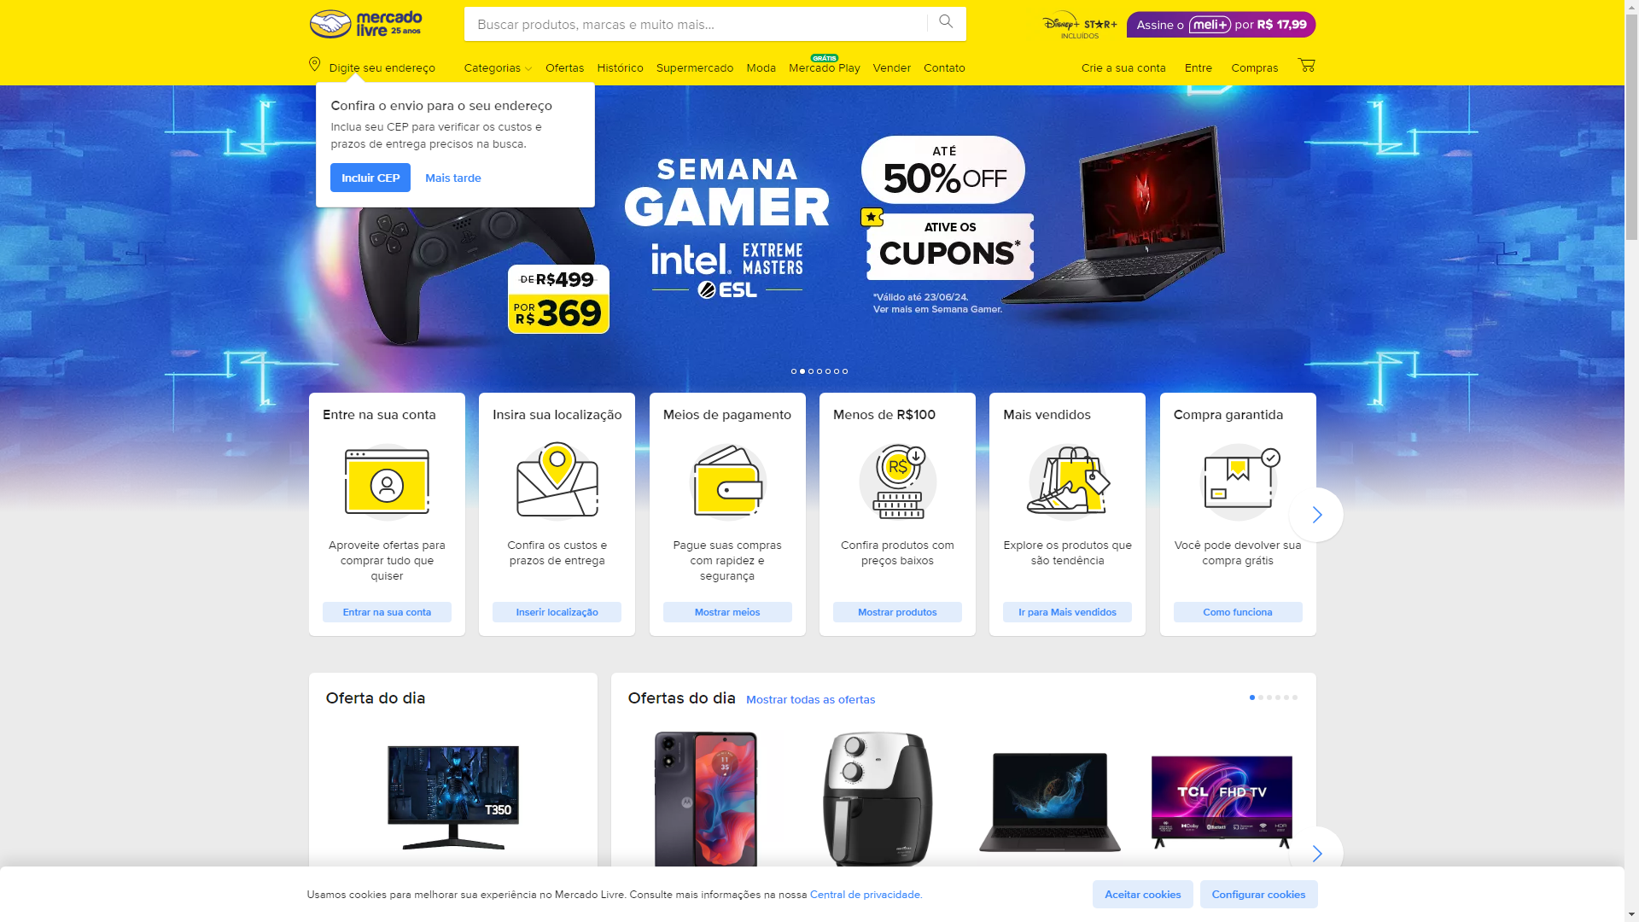Click the location pin icon in header
The height and width of the screenshot is (922, 1639).
[314, 65]
